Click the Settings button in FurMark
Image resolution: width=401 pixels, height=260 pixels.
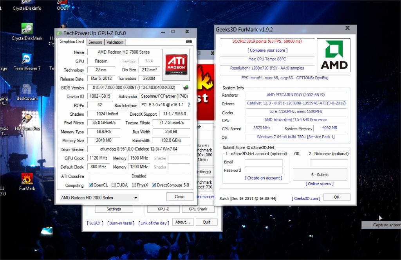pyautogui.click(x=114, y=209)
